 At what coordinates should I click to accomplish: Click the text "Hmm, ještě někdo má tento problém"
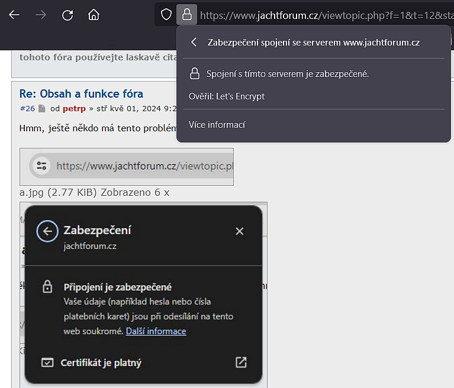pyautogui.click(x=98, y=128)
